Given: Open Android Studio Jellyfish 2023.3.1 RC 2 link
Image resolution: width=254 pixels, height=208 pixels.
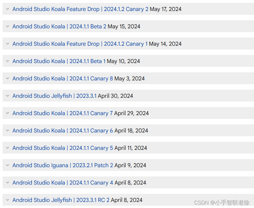Looking at the screenshot, I should pyautogui.click(x=61, y=200).
